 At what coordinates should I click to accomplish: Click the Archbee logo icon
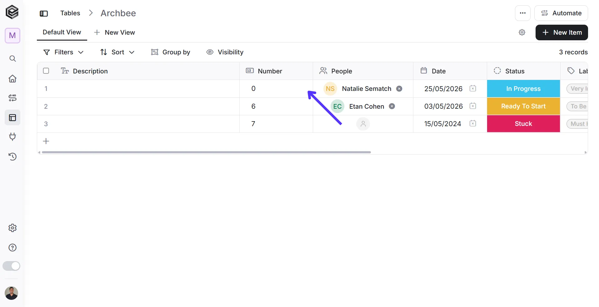(x=12, y=12)
